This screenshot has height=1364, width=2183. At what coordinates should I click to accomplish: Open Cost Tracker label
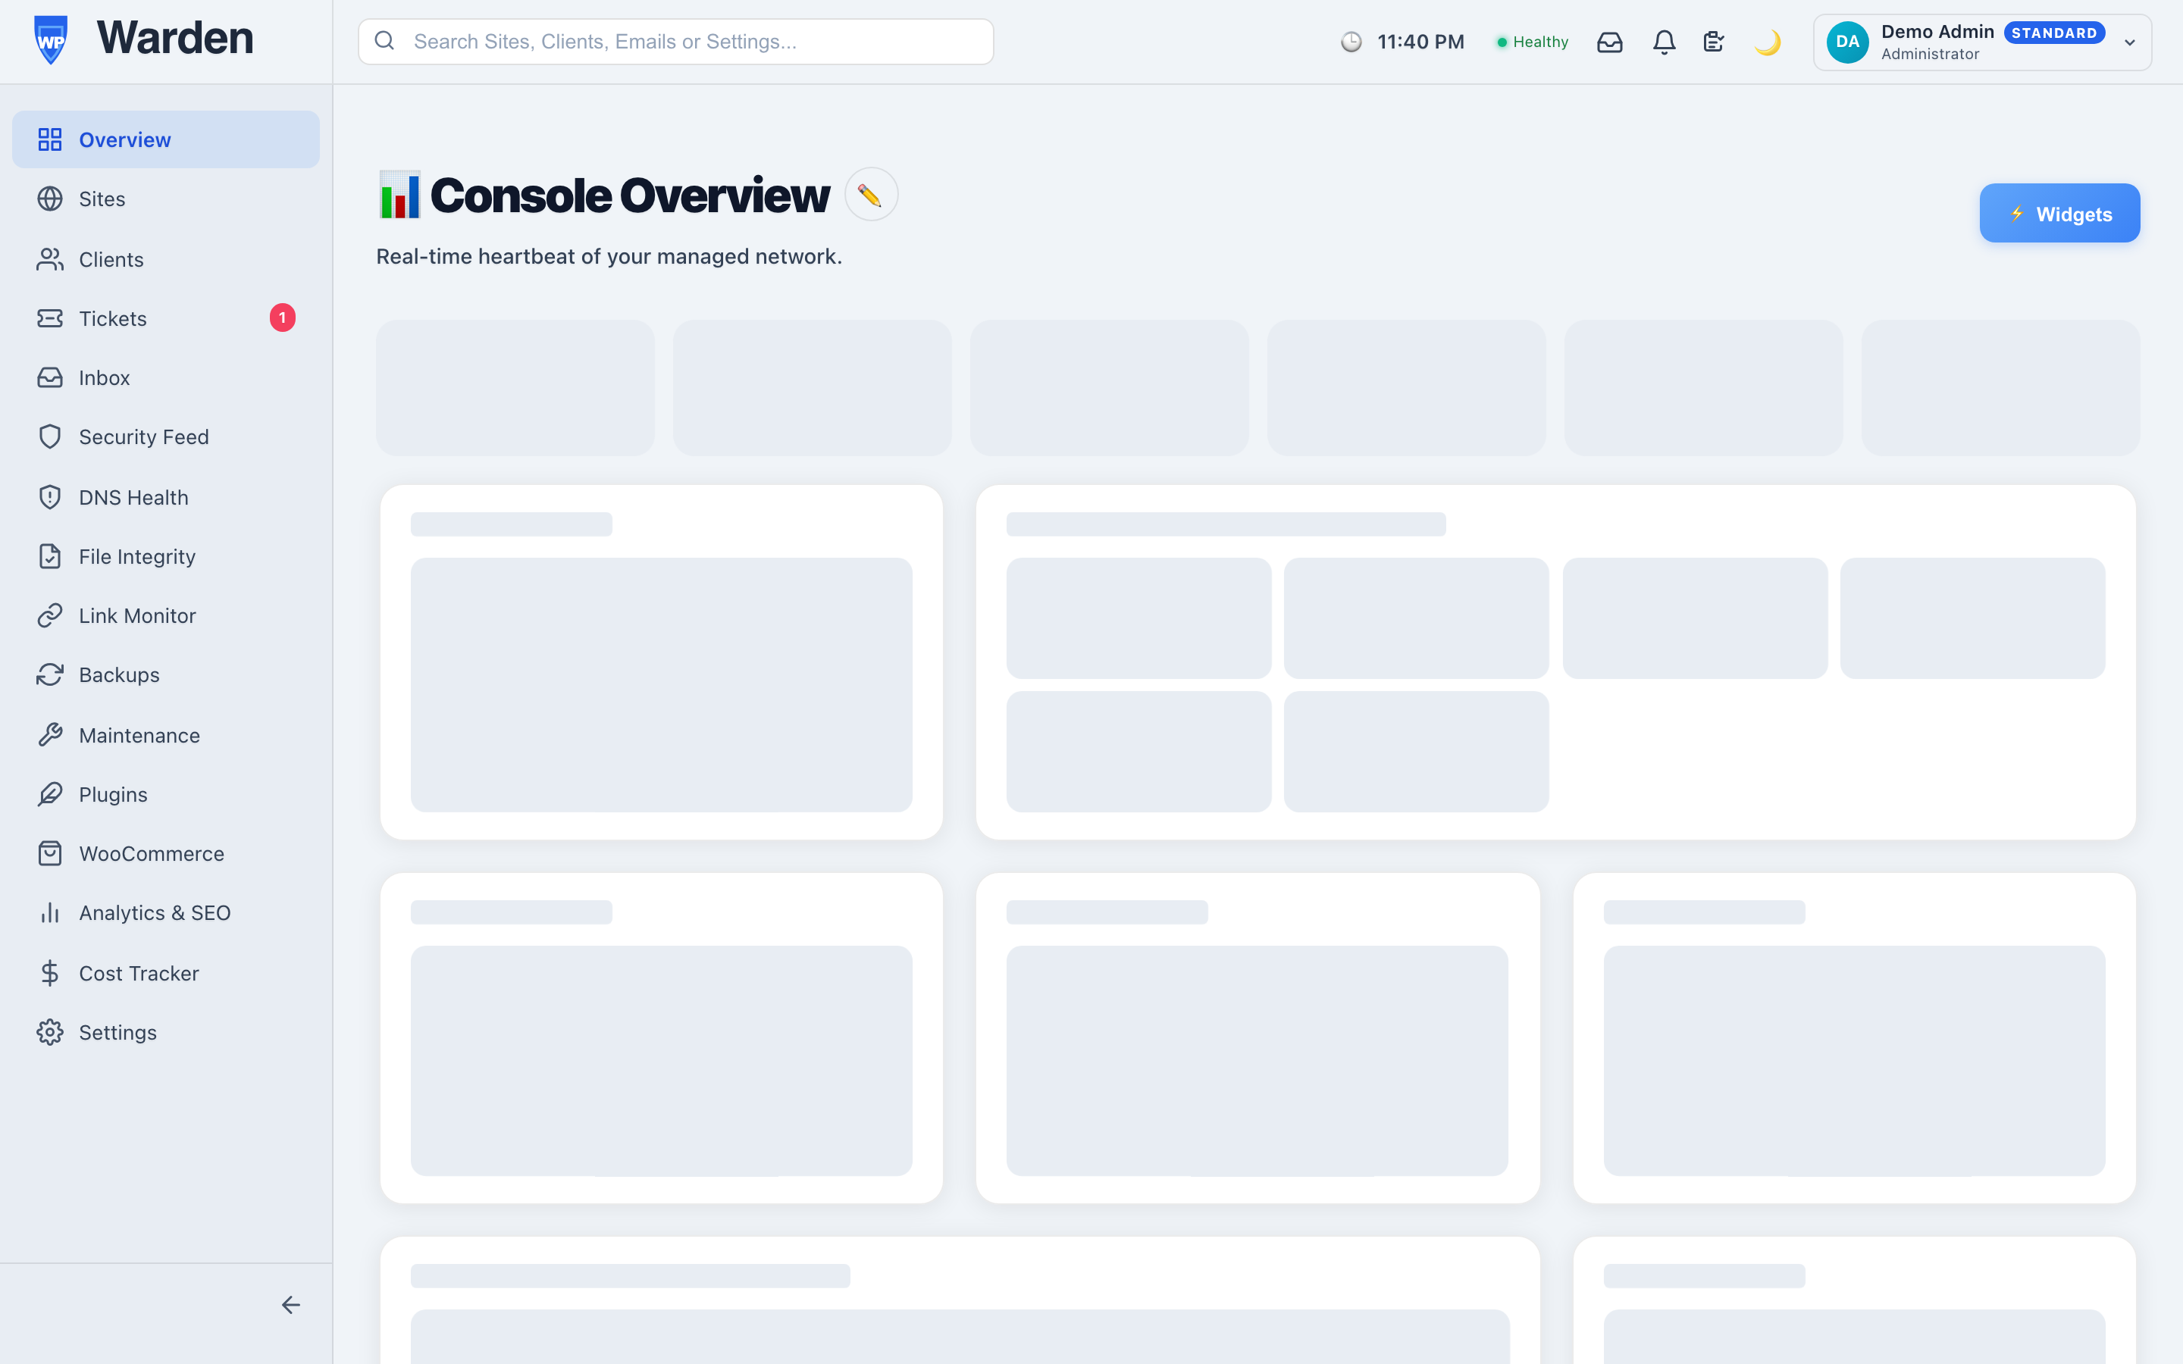pyautogui.click(x=139, y=974)
